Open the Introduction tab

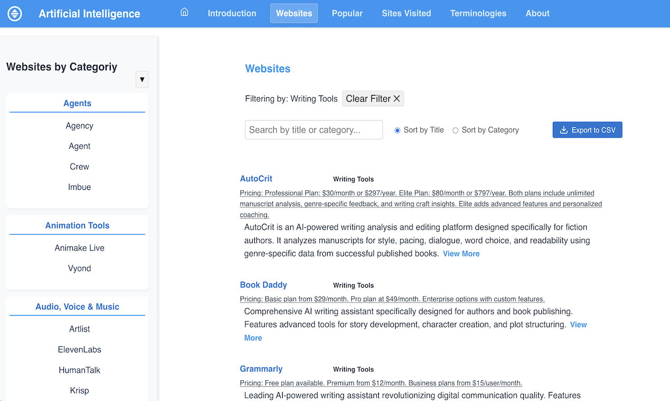click(232, 13)
